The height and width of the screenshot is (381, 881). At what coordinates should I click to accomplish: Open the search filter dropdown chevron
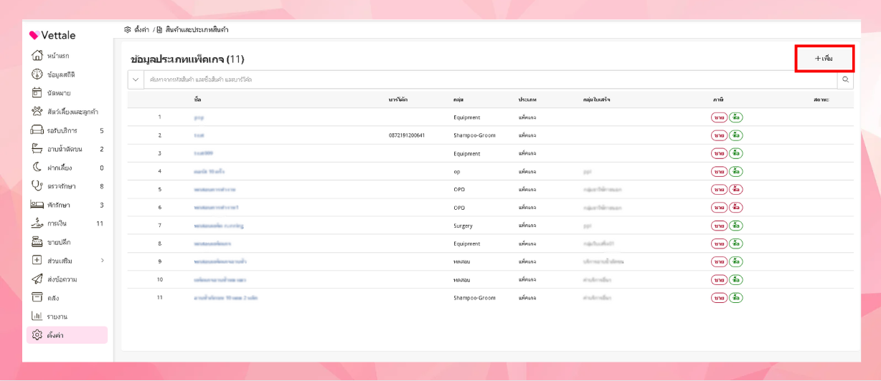click(x=136, y=79)
